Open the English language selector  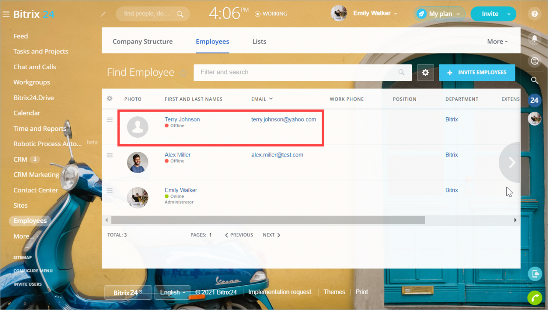click(173, 292)
